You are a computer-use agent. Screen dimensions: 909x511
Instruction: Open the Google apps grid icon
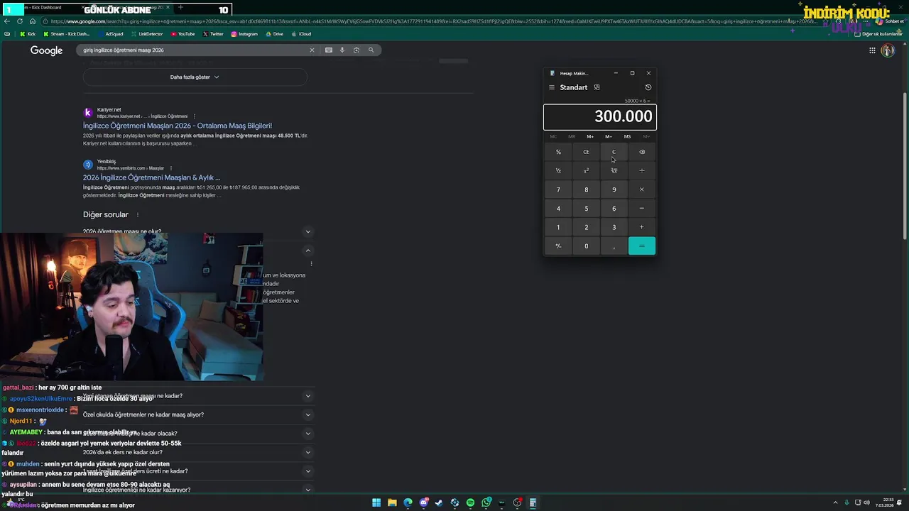[x=872, y=50]
